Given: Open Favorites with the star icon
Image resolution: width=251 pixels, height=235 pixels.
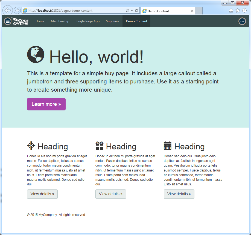Looking at the screenshot, I should 238,11.
